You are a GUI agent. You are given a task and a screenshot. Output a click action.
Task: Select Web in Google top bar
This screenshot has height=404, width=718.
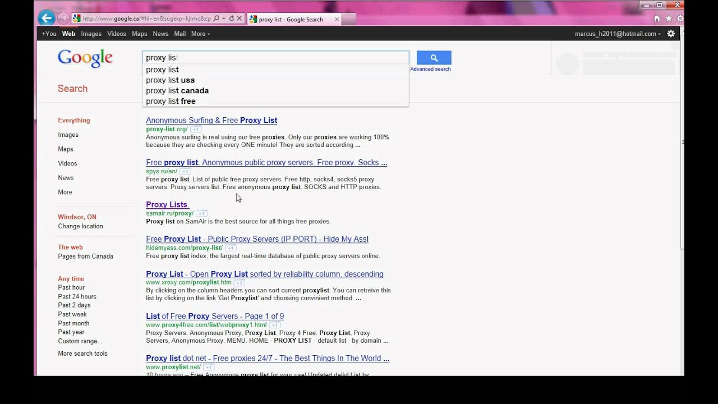(68, 34)
